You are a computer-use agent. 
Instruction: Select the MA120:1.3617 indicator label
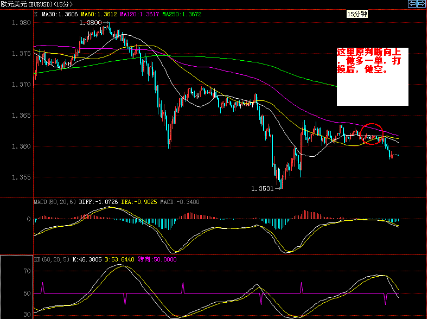pyautogui.click(x=139, y=14)
